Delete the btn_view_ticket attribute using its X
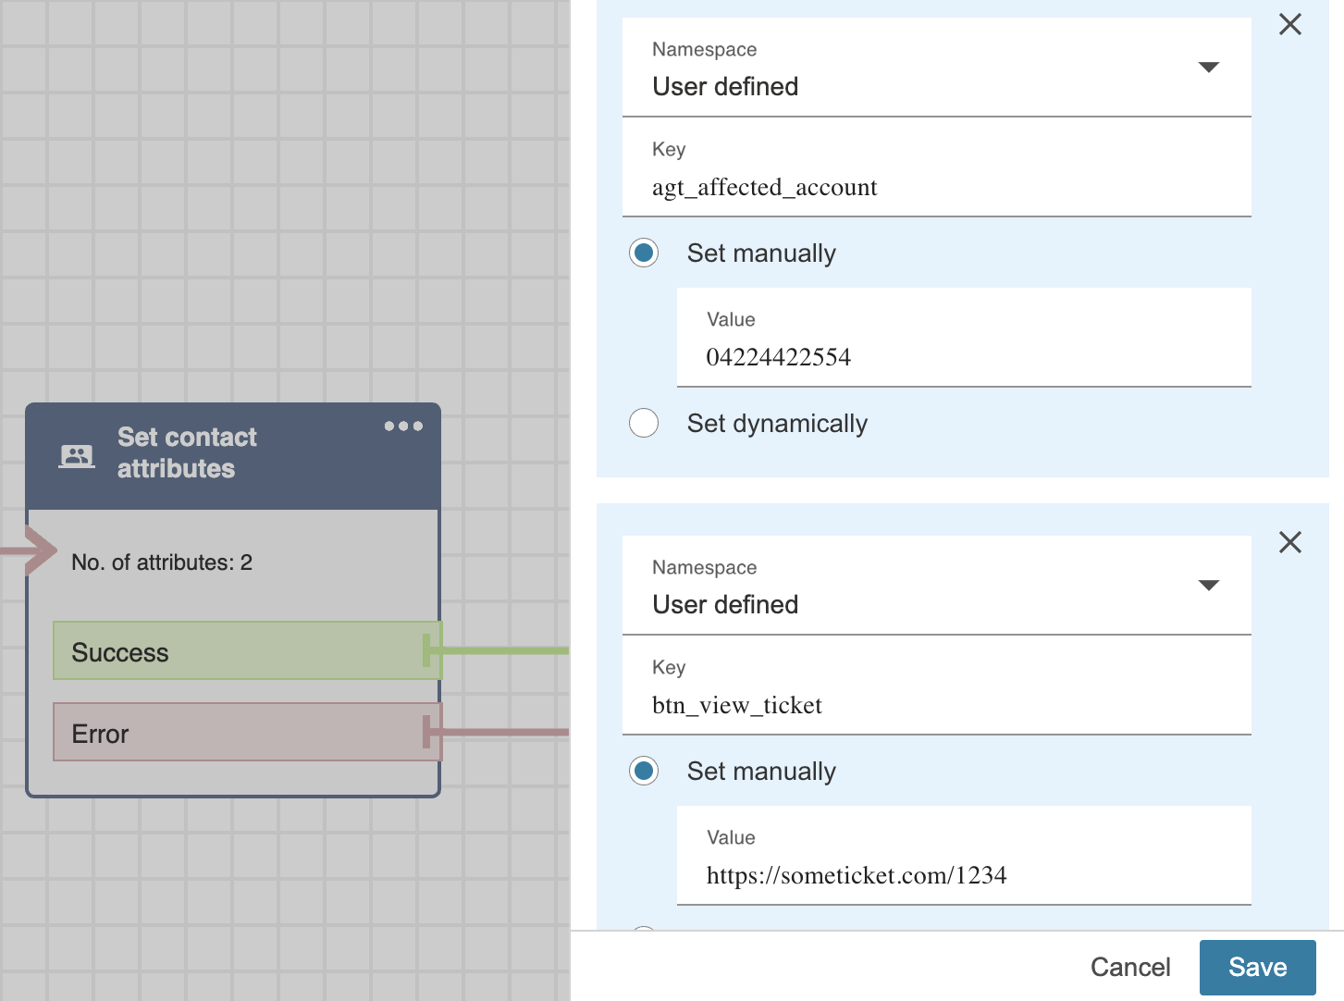The height and width of the screenshot is (1001, 1344). pos(1289,542)
